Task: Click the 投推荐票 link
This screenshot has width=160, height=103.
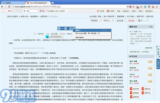Action: 121,16
